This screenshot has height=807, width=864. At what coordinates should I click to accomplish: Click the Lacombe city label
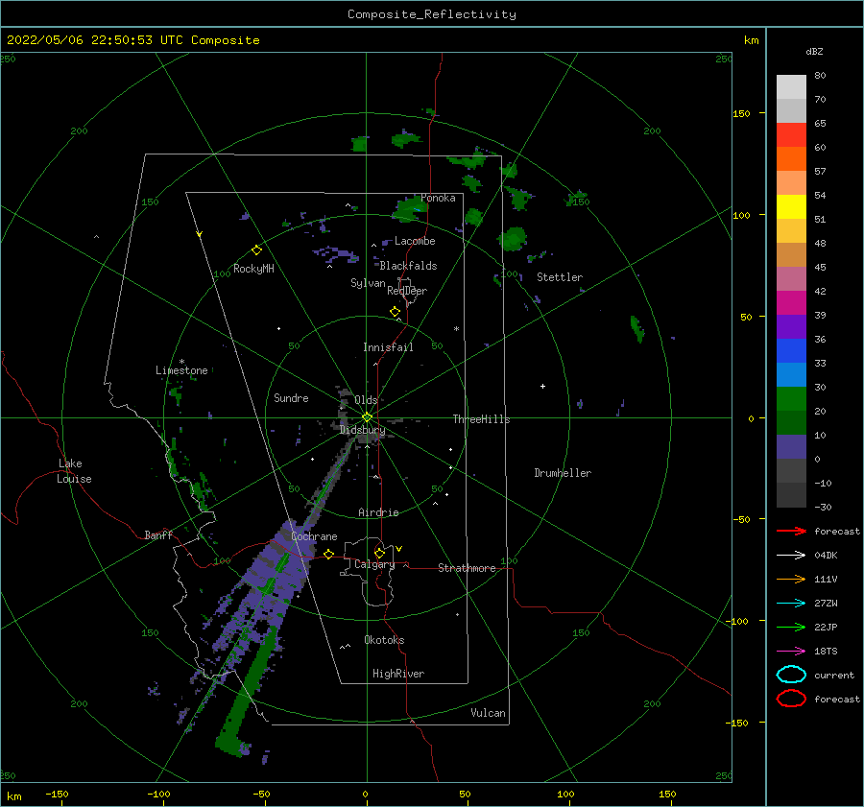[415, 241]
